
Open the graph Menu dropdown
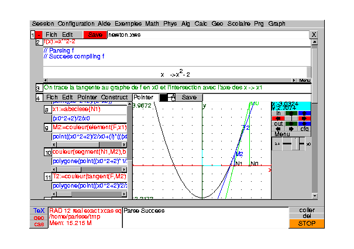(282, 134)
